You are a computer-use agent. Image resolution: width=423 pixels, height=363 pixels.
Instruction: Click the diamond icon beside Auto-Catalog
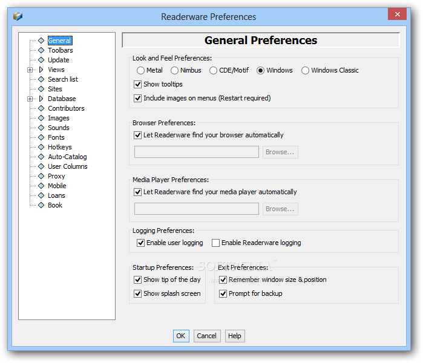(x=41, y=157)
